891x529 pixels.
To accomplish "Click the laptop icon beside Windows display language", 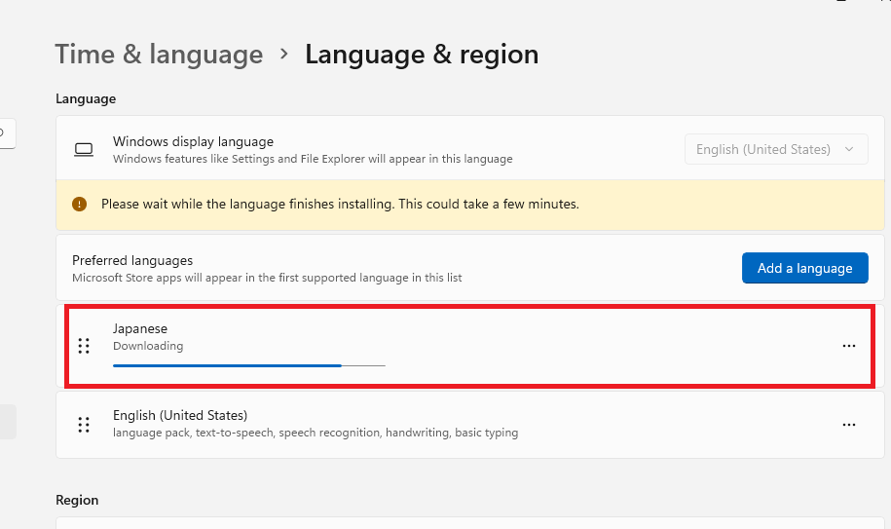I will (84, 149).
